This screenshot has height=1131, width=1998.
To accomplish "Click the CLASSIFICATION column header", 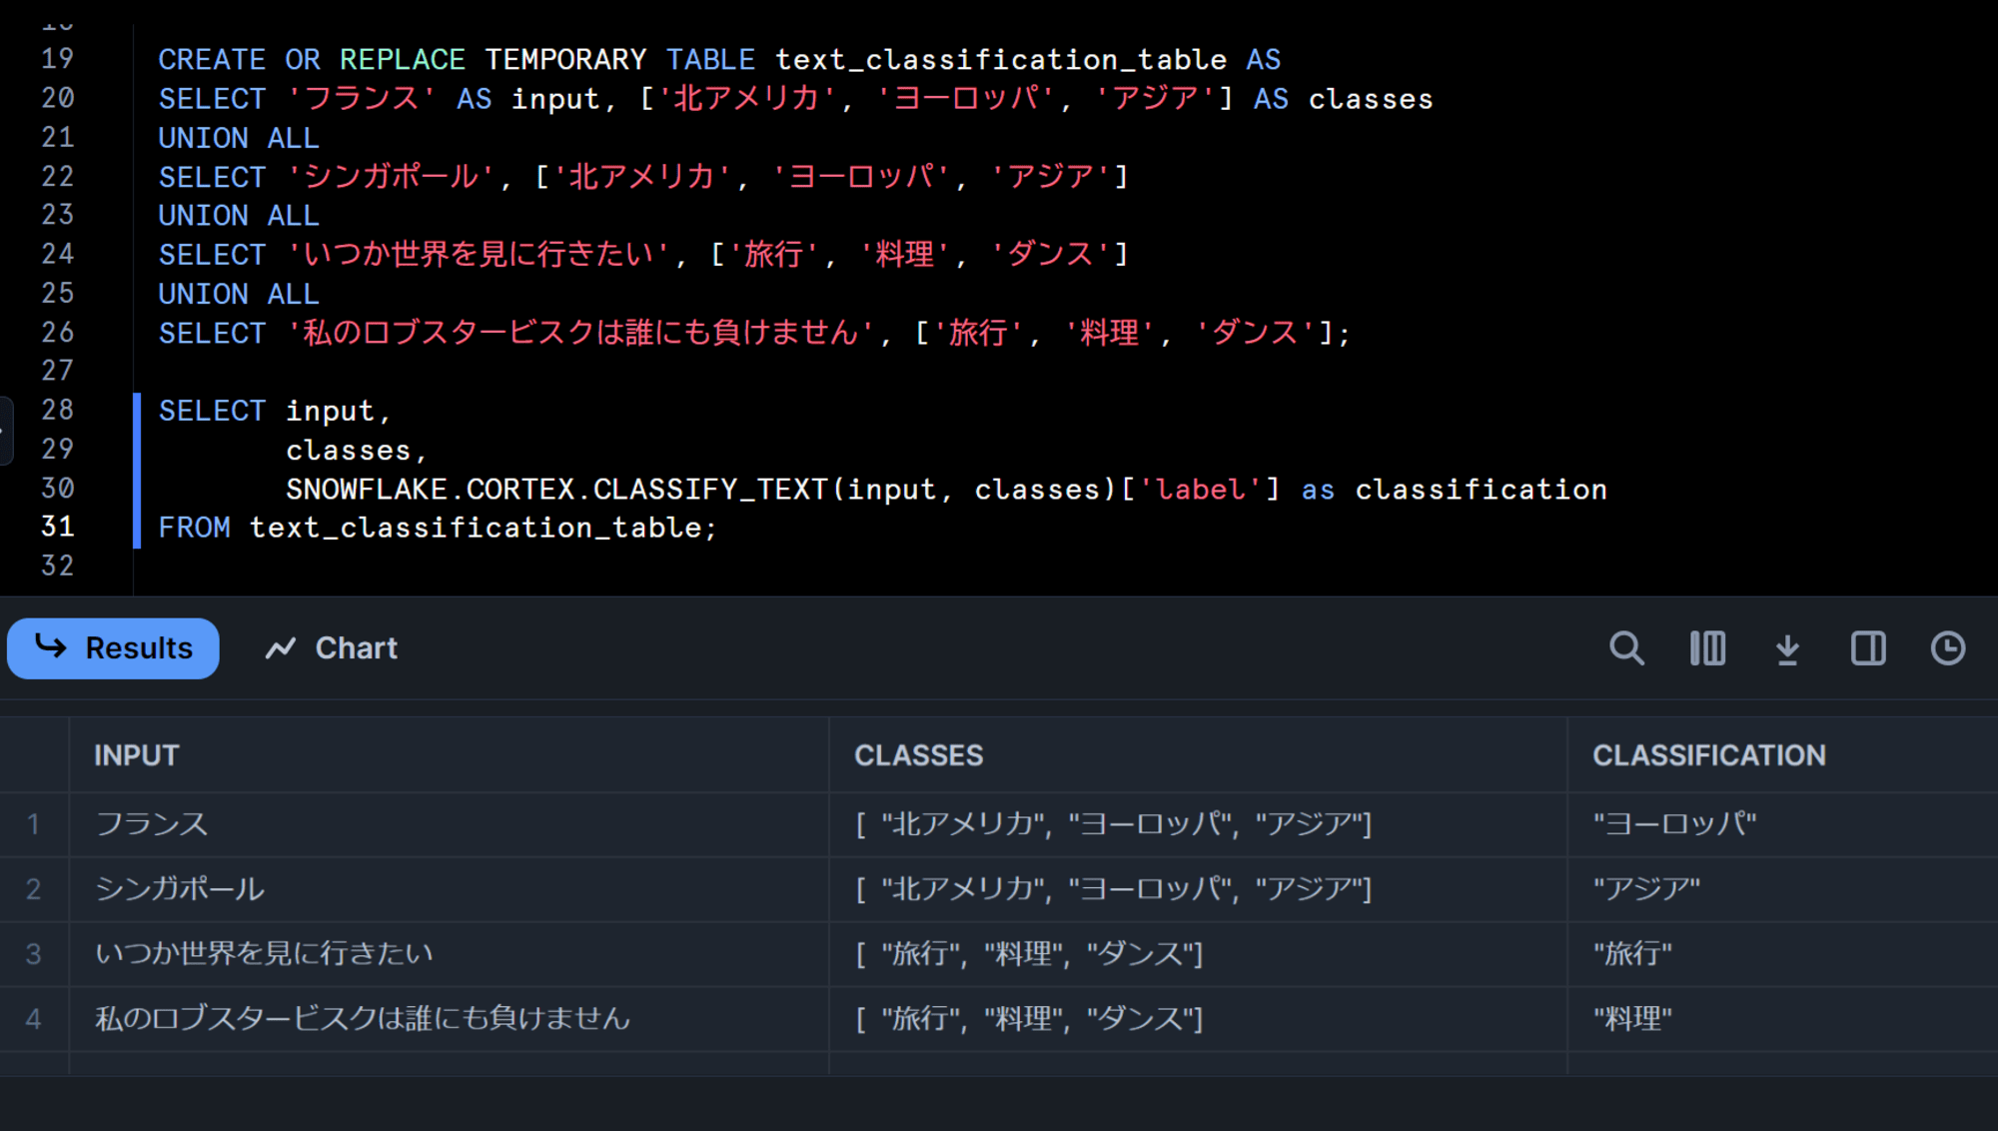I will pyautogui.click(x=1710, y=753).
